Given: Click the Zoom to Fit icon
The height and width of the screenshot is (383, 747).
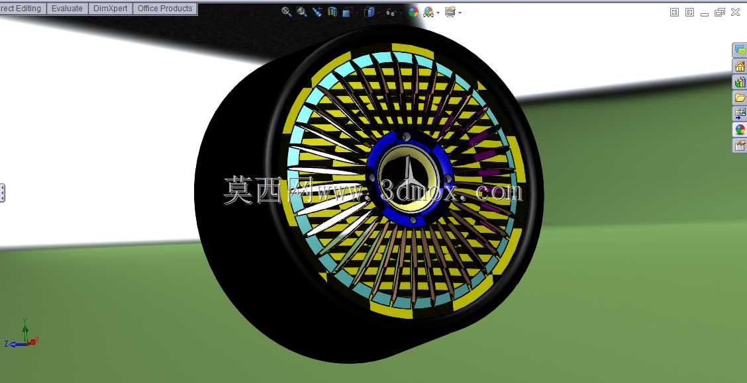Looking at the screenshot, I should [286, 12].
